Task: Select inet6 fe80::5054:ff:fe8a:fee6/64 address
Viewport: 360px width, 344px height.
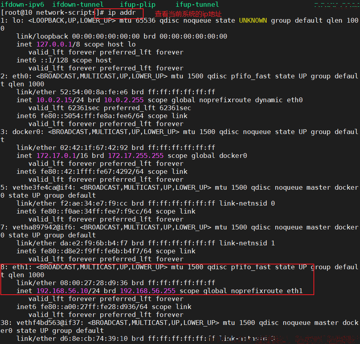Action: pyautogui.click(x=92, y=116)
